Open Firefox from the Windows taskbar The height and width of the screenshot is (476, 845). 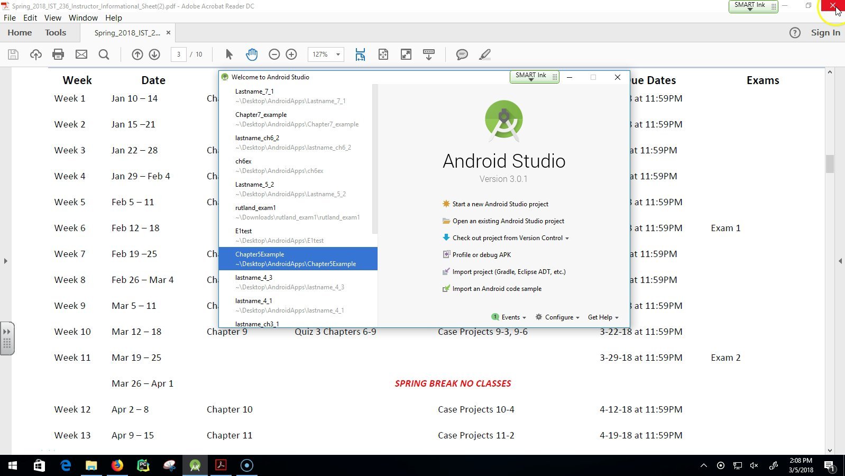(x=117, y=465)
